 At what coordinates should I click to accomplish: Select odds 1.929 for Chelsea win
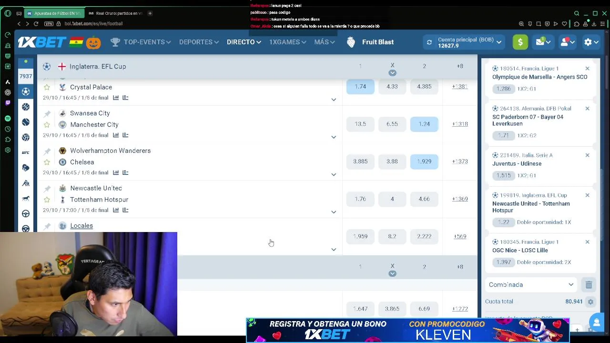pos(424,161)
